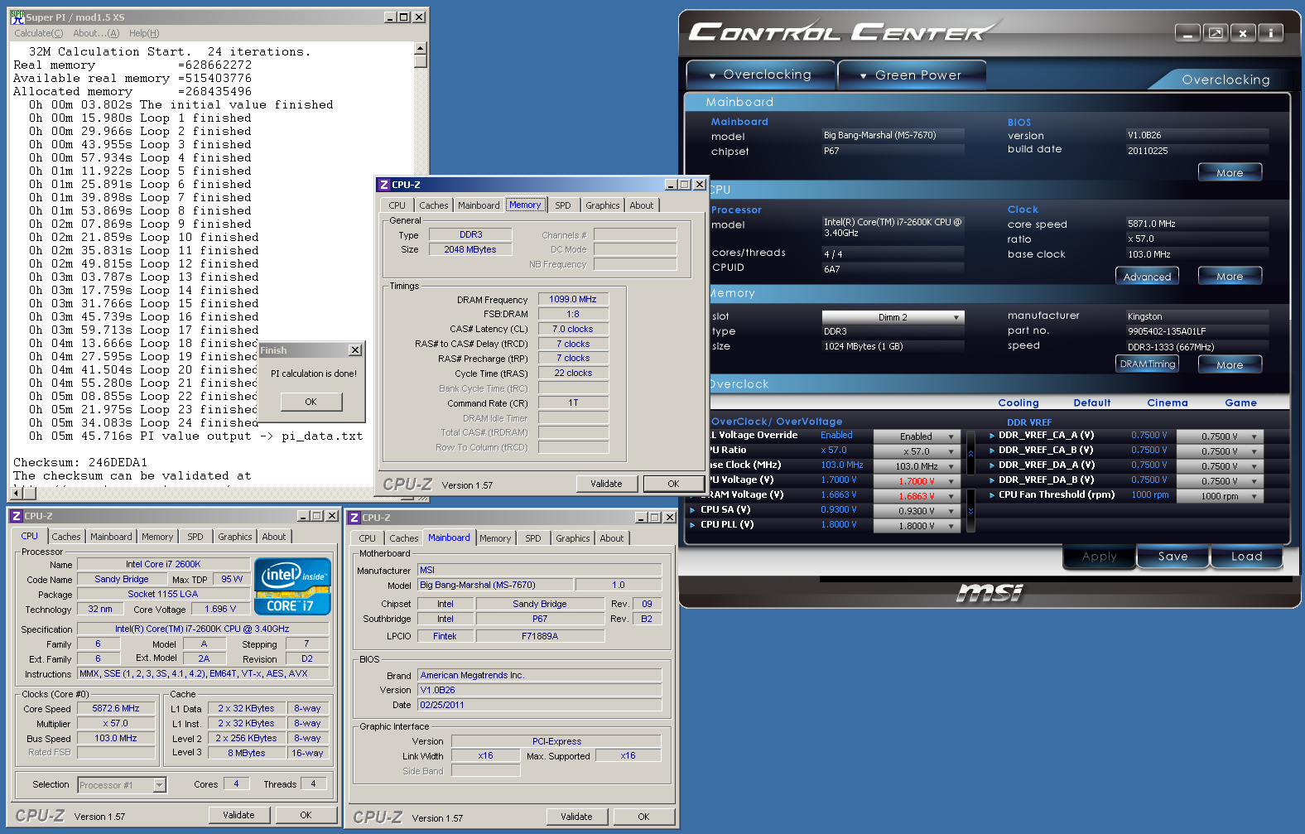Click the Intel Core i7 logo
This screenshot has height=834, width=1305.
point(293,586)
